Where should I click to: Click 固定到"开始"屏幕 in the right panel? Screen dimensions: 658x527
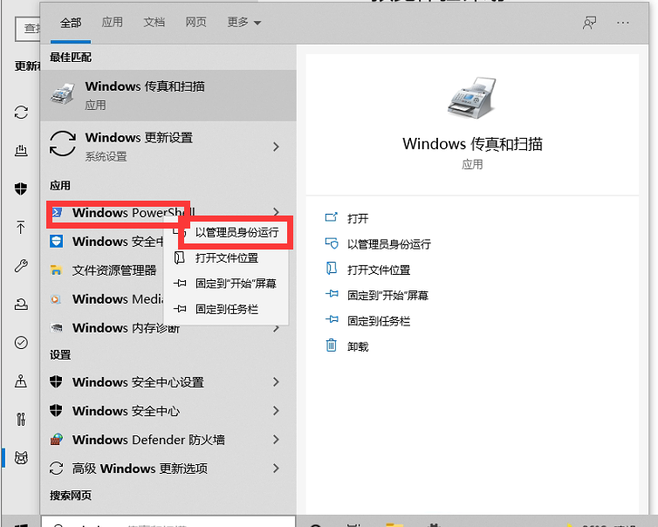[387, 296]
